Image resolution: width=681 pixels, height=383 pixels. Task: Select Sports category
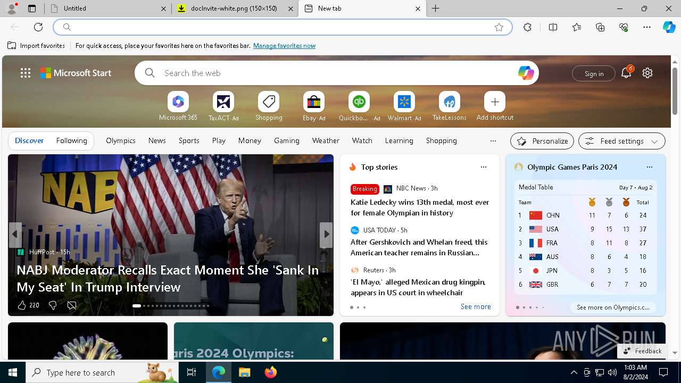coord(189,140)
